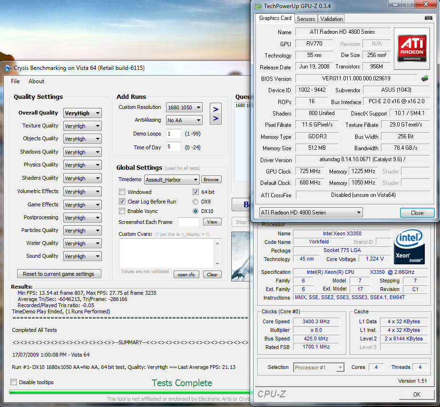This screenshot has height=407, width=440.
Task: Check the Disable tooltips box
Action: pyautogui.click(x=13, y=382)
